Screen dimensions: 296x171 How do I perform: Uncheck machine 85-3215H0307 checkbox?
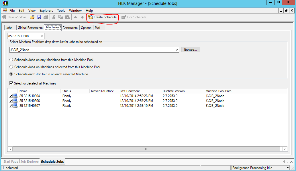(11, 106)
